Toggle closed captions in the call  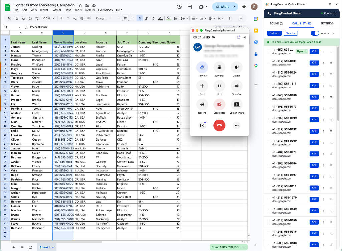(202, 126)
